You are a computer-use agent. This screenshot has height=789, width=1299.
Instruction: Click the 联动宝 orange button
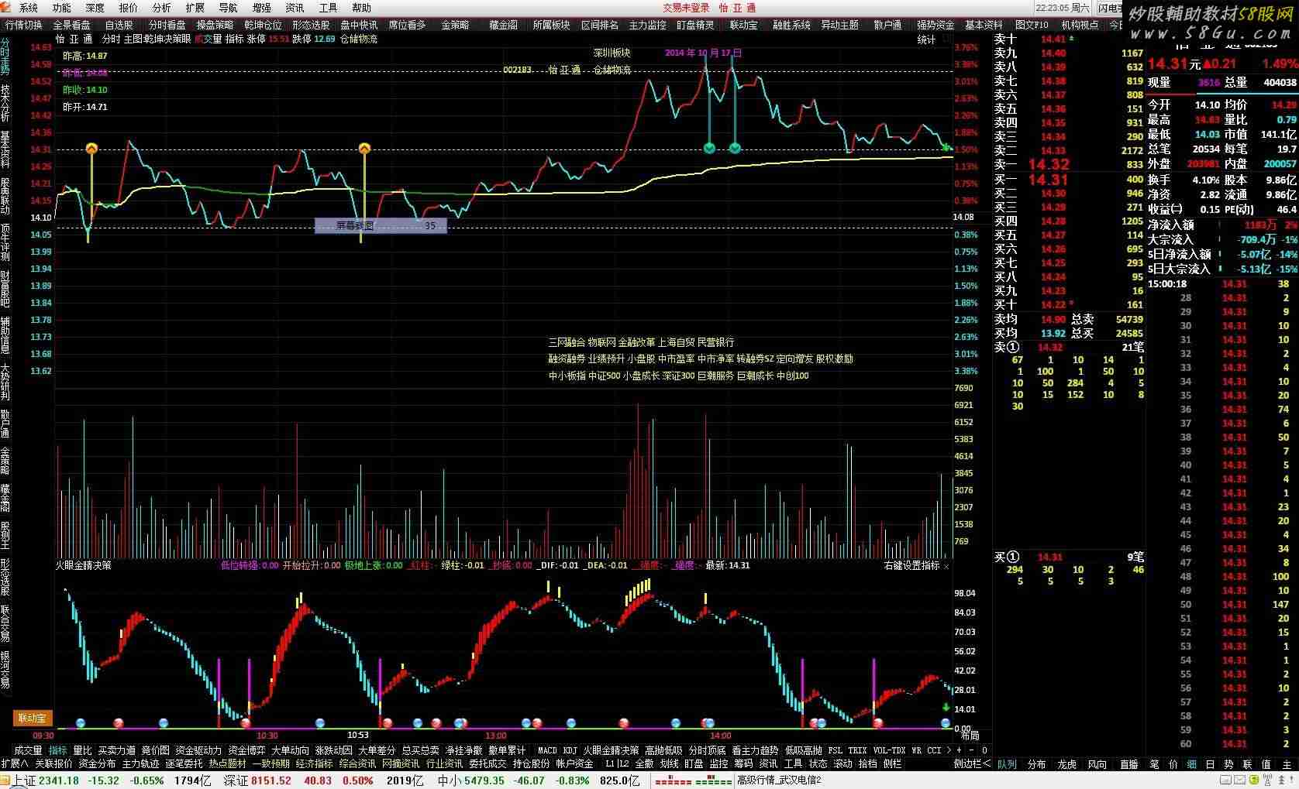click(x=33, y=718)
